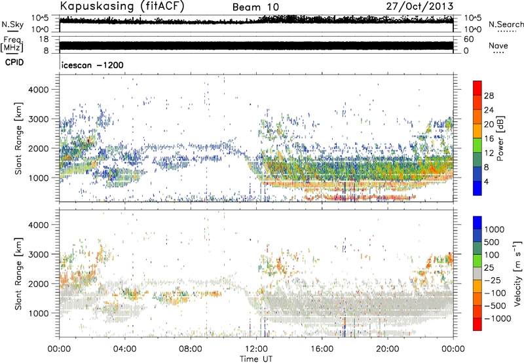Click the '16' power scale label
Image resolution: width=524 pixels, height=363 pixels.
489,139
